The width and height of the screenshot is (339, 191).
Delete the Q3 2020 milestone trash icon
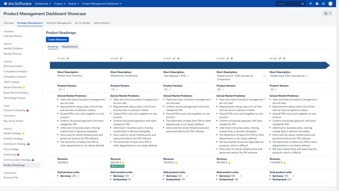pyautogui.click(x=232, y=59)
